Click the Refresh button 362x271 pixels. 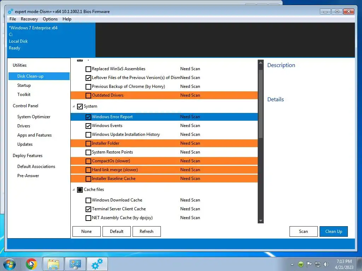click(147, 231)
